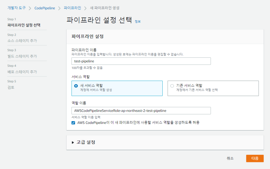Go to 개발자 도구 in the breadcrumb
Image resolution: width=270 pixels, height=169 pixels.
point(17,7)
